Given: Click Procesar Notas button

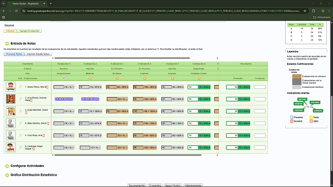Looking at the screenshot, I should (x=14, y=54).
